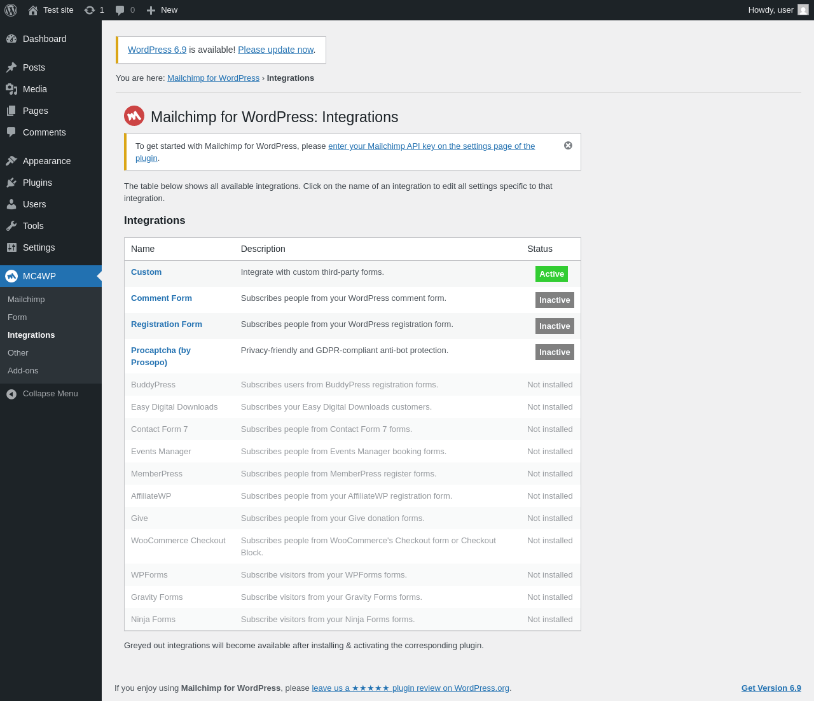This screenshot has width=814, height=701.
Task: Open the Pages menu label
Action: point(36,111)
